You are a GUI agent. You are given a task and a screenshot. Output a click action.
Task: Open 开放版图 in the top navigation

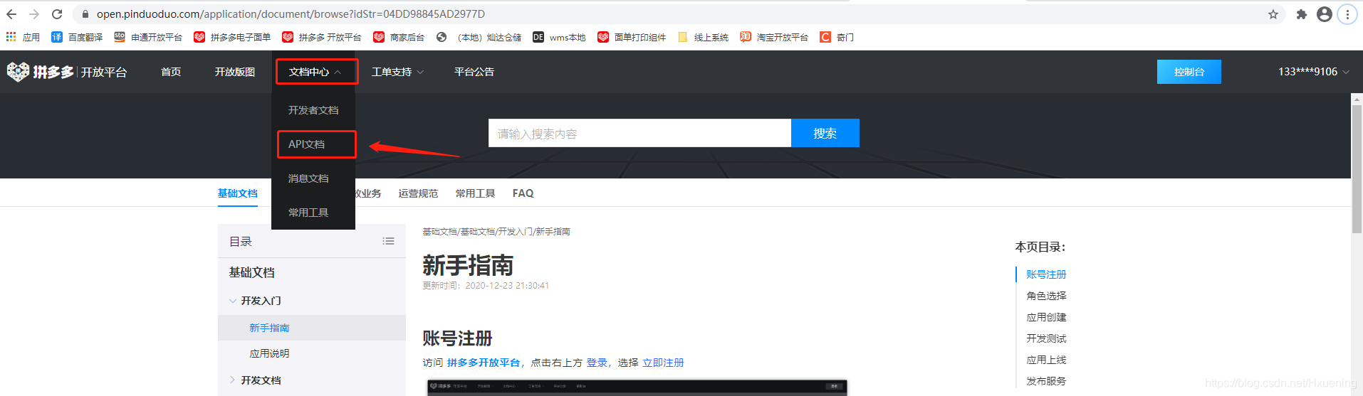235,72
